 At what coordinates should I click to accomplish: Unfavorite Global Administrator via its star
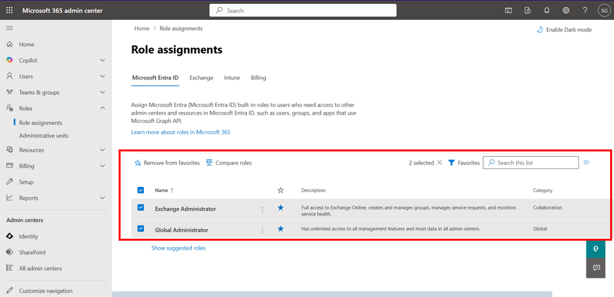280,229
